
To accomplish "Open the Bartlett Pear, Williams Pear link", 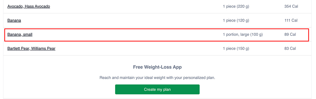I will pos(31,48).
